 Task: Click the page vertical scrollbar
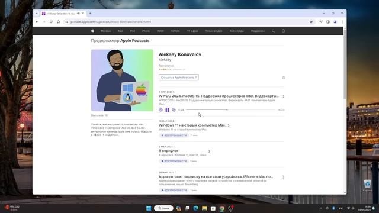345,64
